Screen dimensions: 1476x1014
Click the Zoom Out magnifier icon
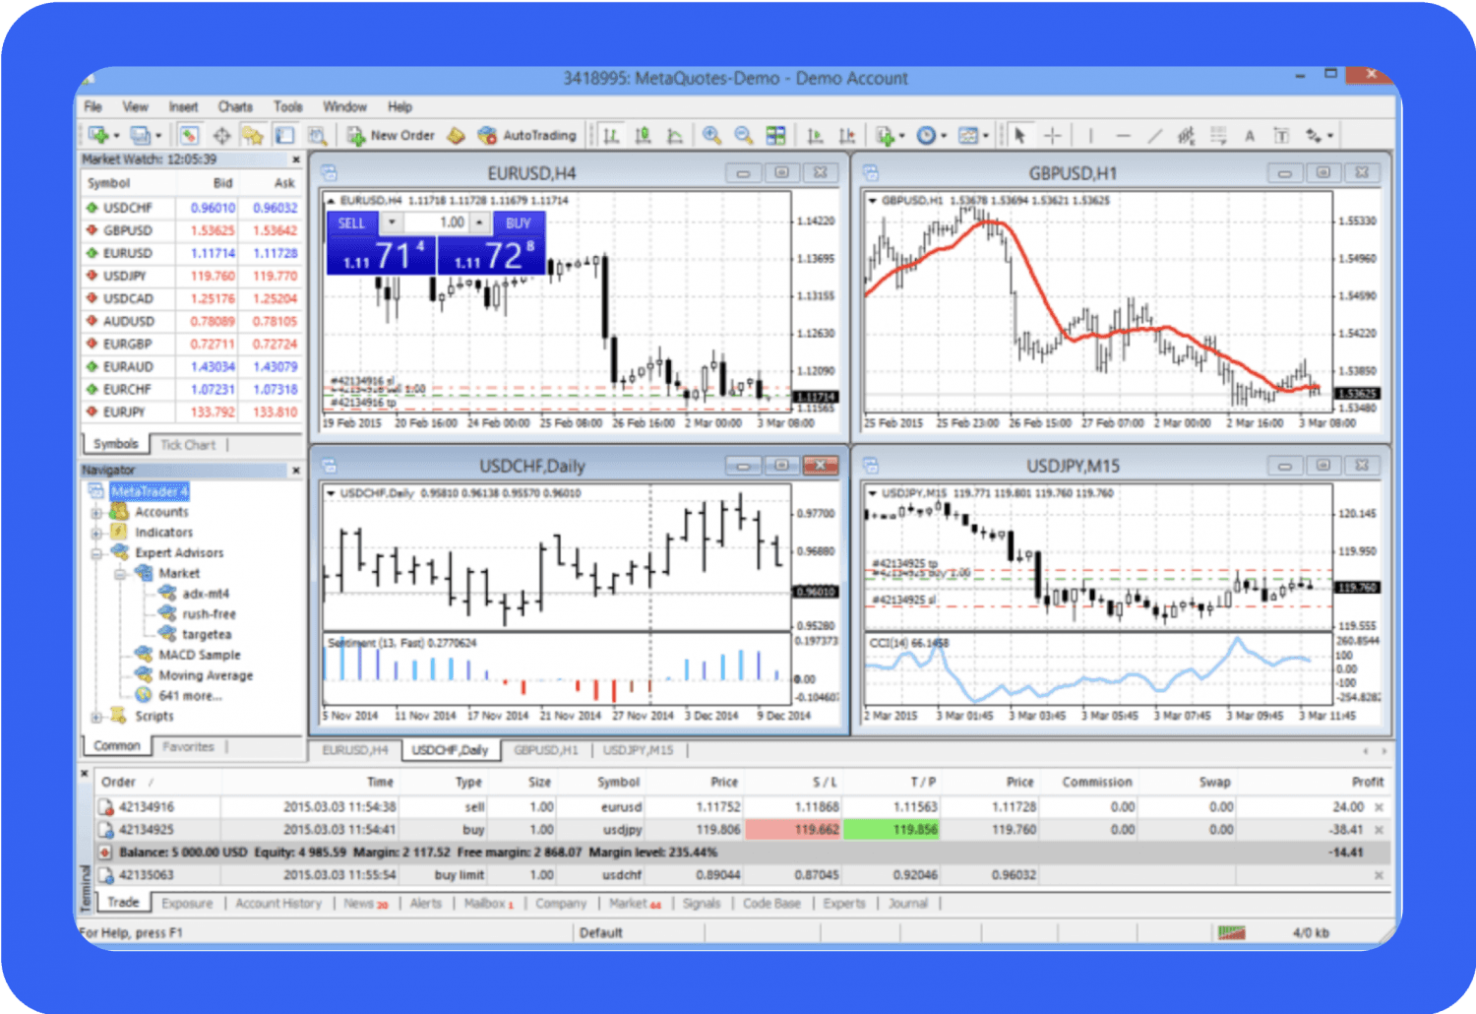(x=744, y=135)
